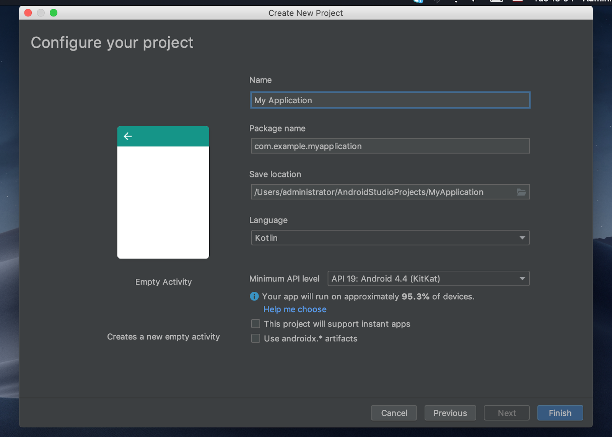Click the Package name field
612x437 pixels.
point(390,146)
